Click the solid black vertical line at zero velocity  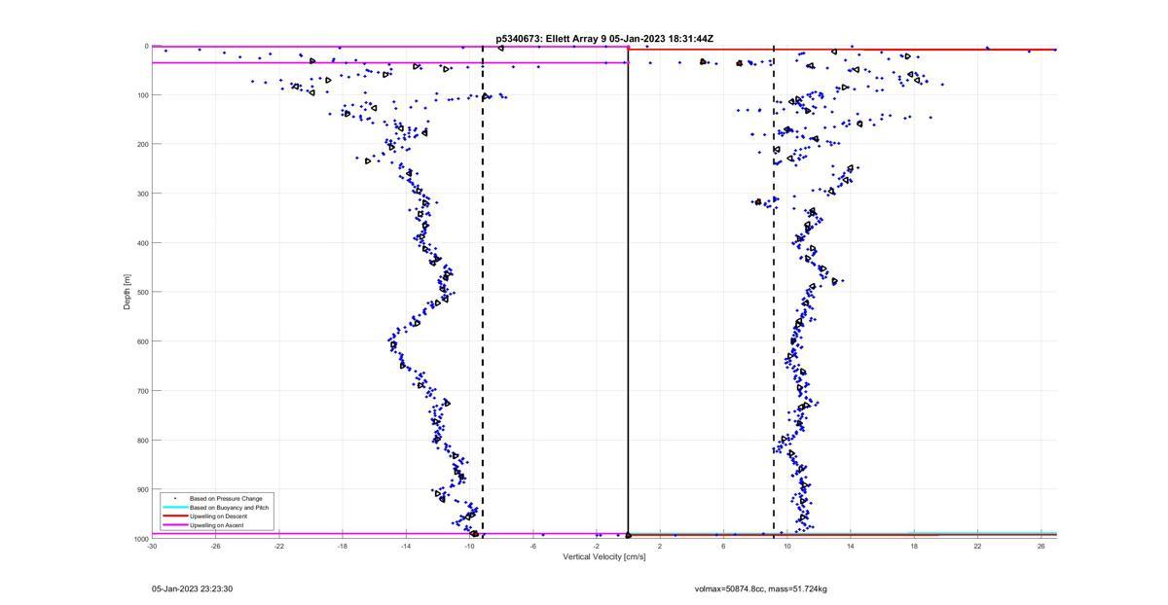628,292
